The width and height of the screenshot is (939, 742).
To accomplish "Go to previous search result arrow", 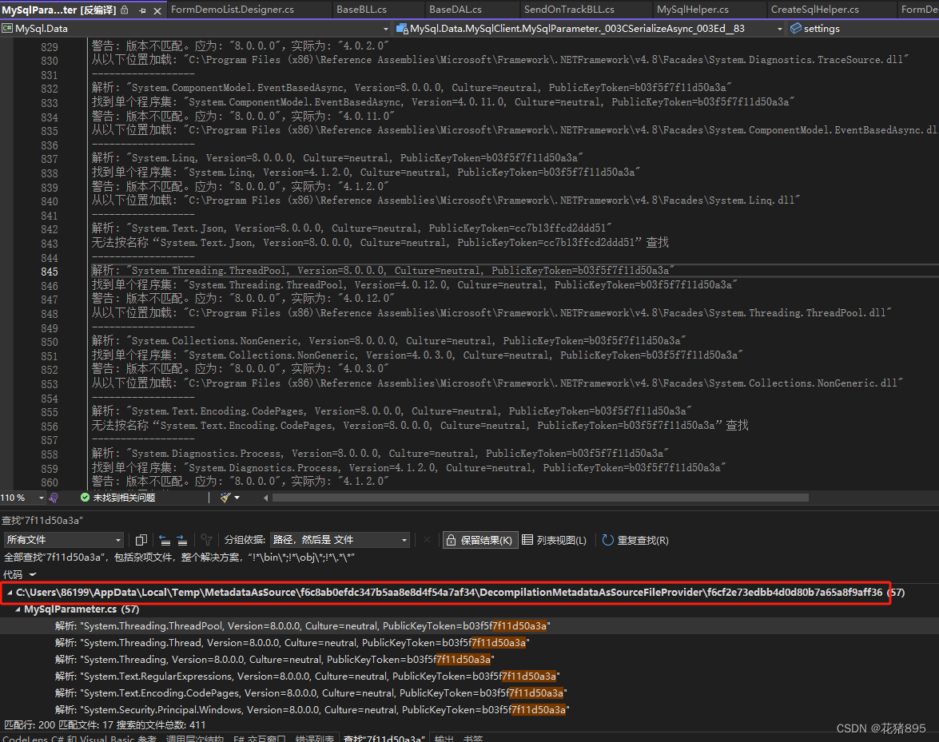I will 163,540.
